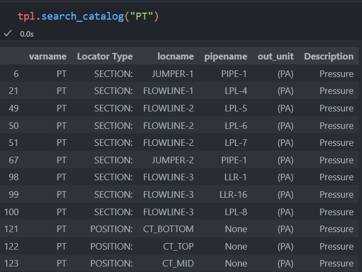Click the CT_MID locname cell

click(x=178, y=263)
